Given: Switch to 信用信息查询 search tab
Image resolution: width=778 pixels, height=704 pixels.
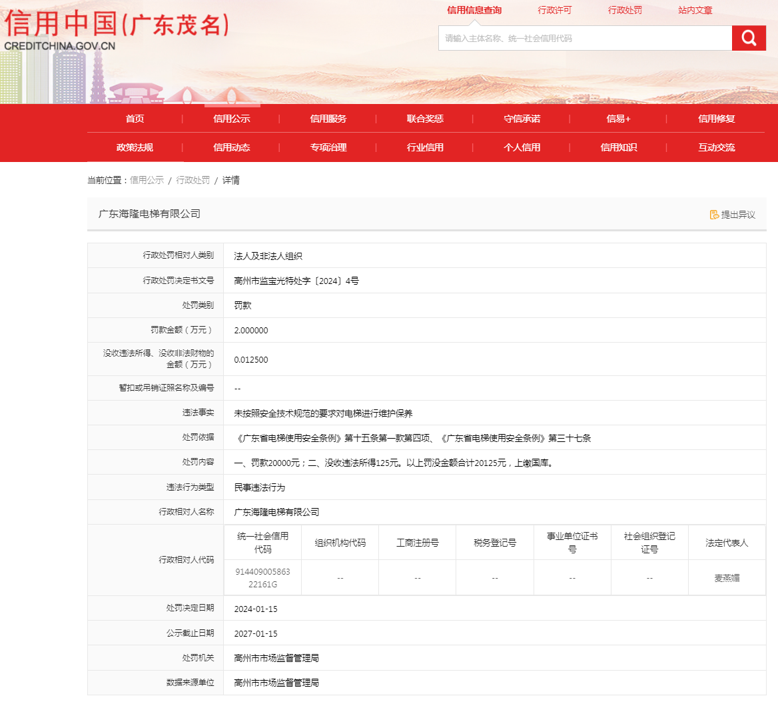Looking at the screenshot, I should point(474,11).
